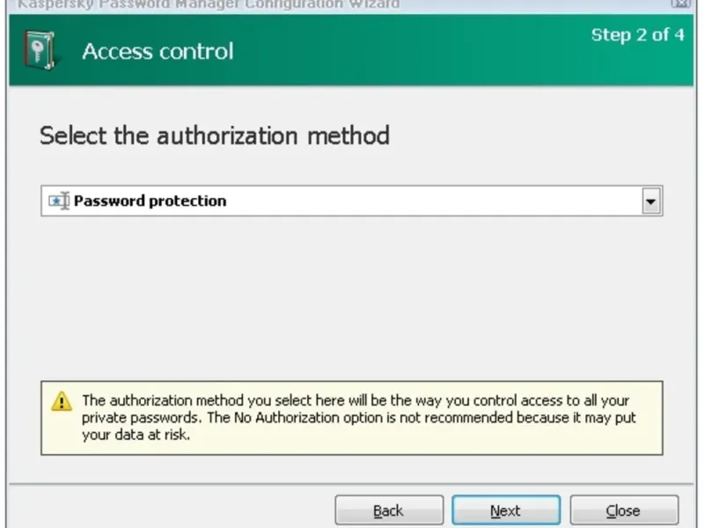Image resolution: width=704 pixels, height=528 pixels.
Task: Close the wizard window via title bar X
Action: [x=681, y=4]
